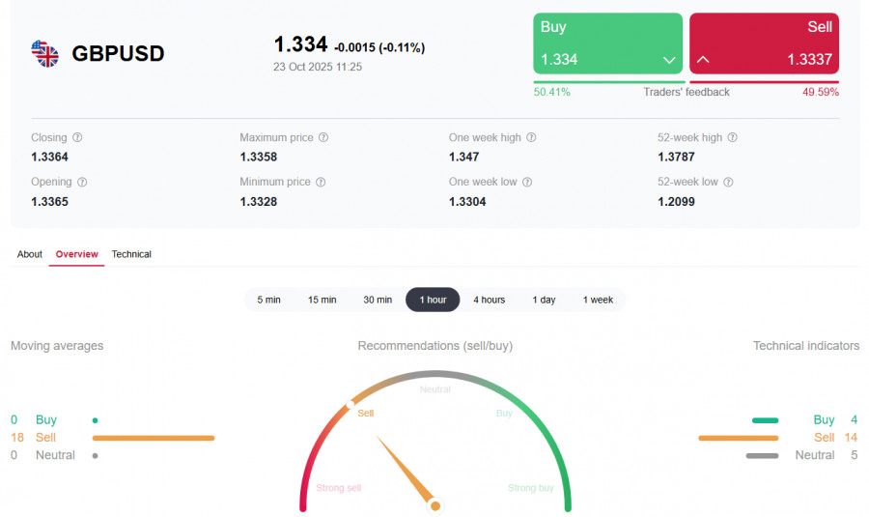Click the Sell button up chevron
Image resolution: width=869 pixels, height=517 pixels.
[703, 59]
